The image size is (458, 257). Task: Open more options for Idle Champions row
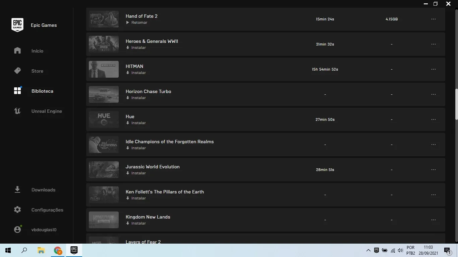coord(434,145)
